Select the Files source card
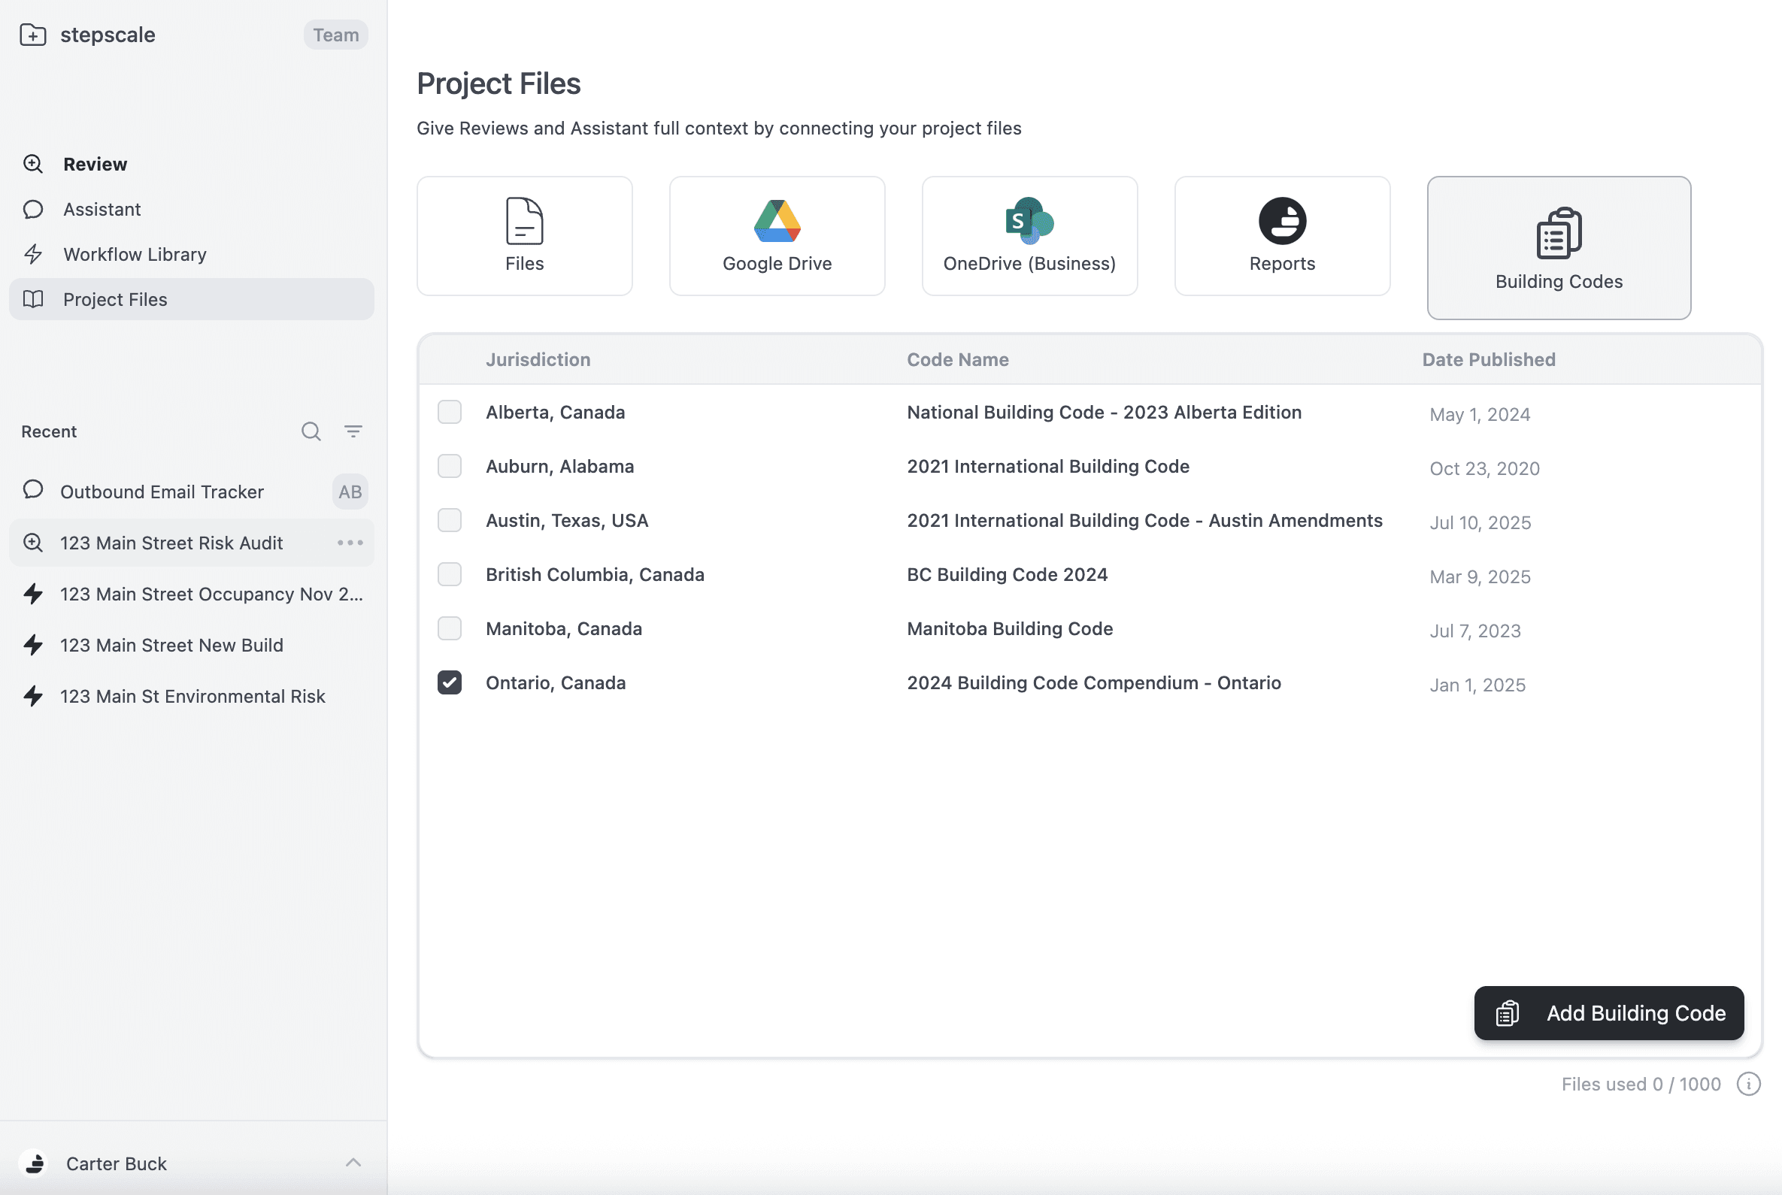This screenshot has height=1195, width=1782. (524, 236)
